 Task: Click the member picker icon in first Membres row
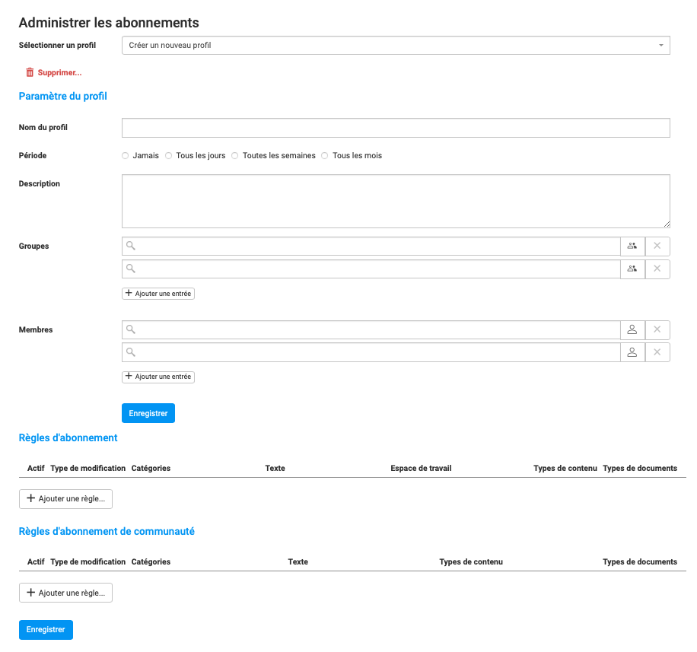tap(632, 329)
